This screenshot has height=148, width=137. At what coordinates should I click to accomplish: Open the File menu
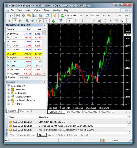click(x=12, y=10)
